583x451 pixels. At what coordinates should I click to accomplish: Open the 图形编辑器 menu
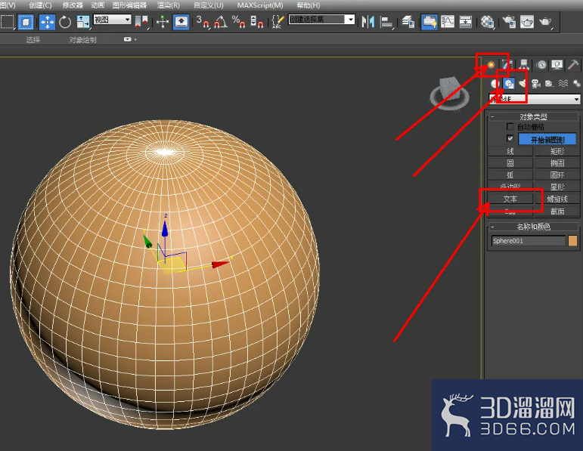pyautogui.click(x=129, y=5)
